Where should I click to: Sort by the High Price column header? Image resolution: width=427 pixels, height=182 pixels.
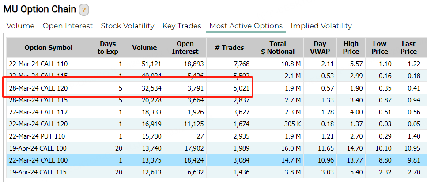coord(351,48)
